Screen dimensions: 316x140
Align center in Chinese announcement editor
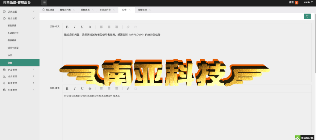pos(109,27)
